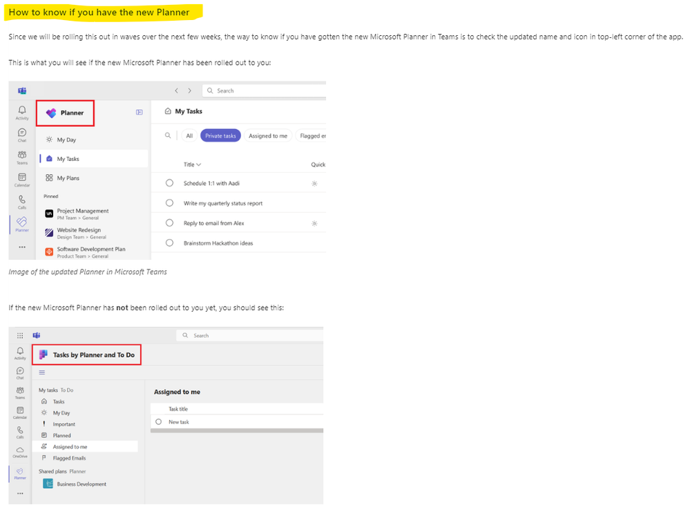Select the Flagged emails filter pill
690x505 pixels.
pyautogui.click(x=312, y=135)
